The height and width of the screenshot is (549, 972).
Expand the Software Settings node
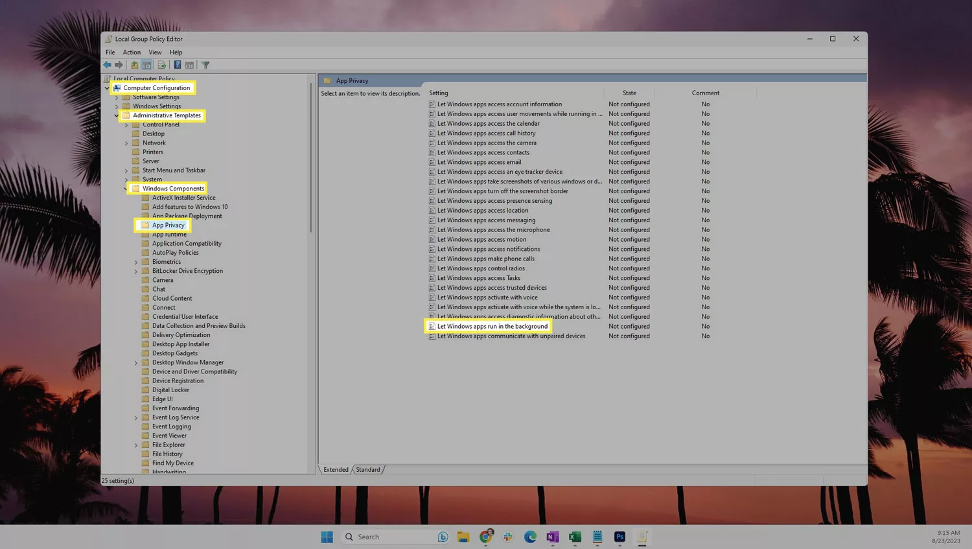tap(117, 97)
